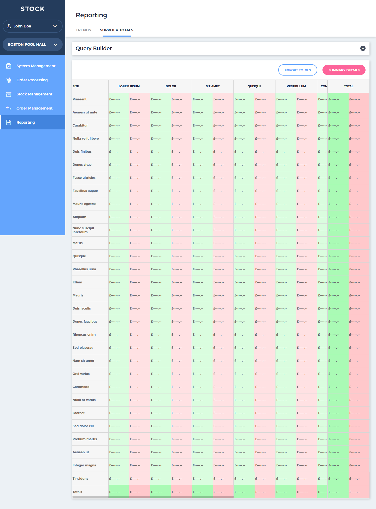Click the Total column header
The width and height of the screenshot is (376, 509).
pos(348,86)
